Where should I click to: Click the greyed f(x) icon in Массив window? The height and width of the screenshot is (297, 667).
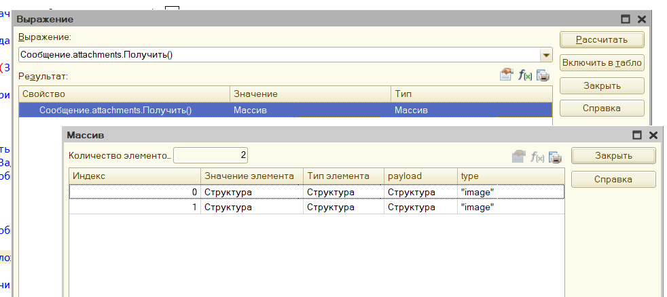pyautogui.click(x=537, y=157)
